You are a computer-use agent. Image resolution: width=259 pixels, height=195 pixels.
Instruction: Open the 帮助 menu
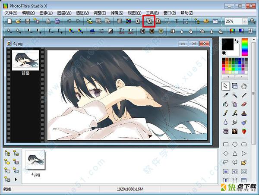click(x=187, y=13)
